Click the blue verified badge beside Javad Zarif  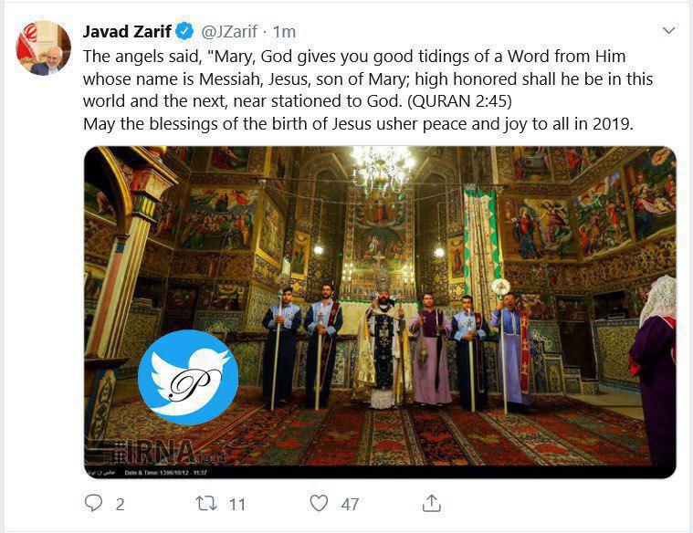point(184,31)
